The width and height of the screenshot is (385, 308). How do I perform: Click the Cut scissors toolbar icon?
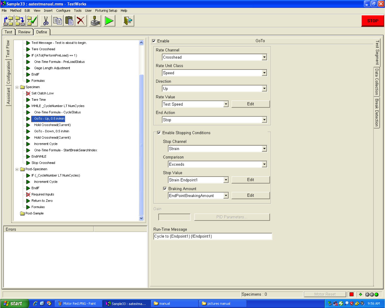coord(46,21)
